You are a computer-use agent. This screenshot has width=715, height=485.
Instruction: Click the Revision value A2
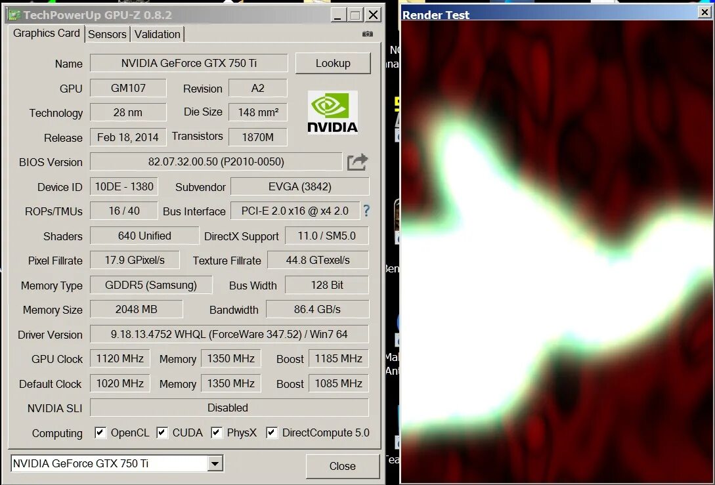coord(257,88)
